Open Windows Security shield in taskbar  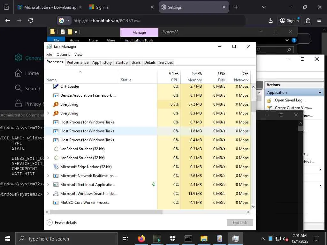(172, 239)
